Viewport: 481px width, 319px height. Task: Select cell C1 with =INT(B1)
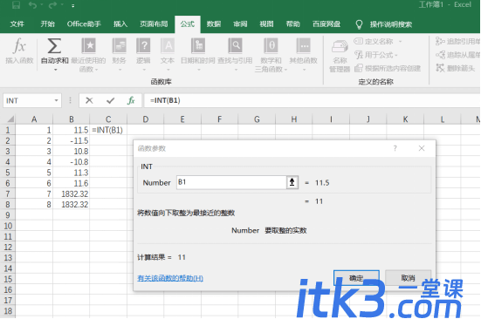tap(108, 130)
